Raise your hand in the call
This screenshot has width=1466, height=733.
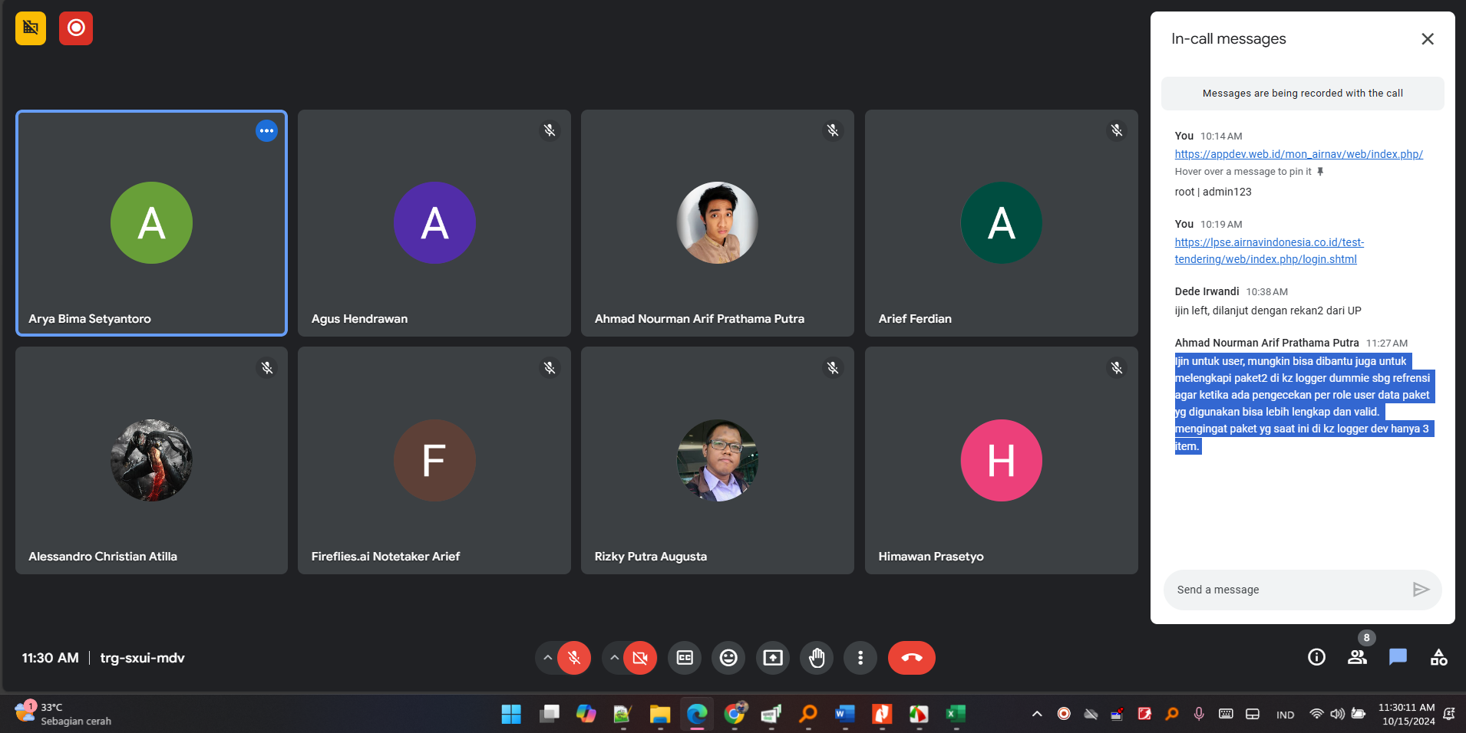coord(817,658)
